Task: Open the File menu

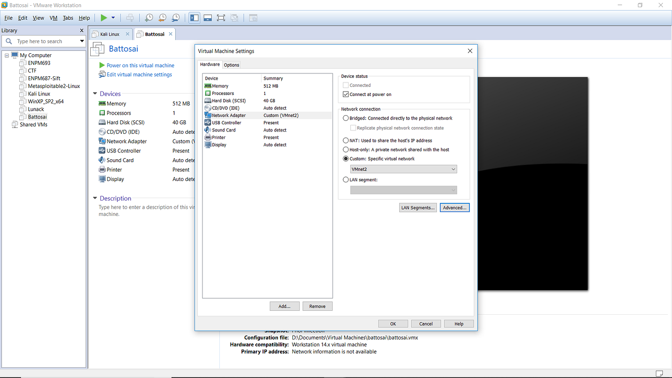Action: coord(8,18)
